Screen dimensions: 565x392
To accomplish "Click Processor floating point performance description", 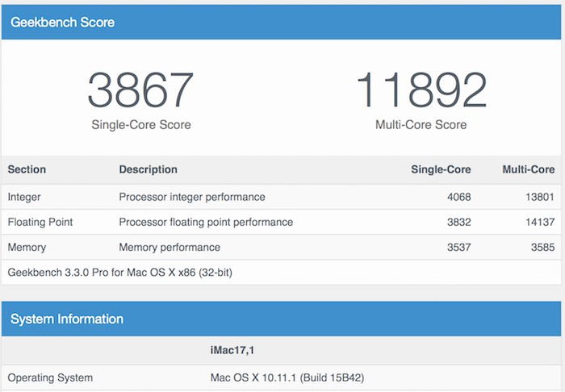I will pos(206,222).
